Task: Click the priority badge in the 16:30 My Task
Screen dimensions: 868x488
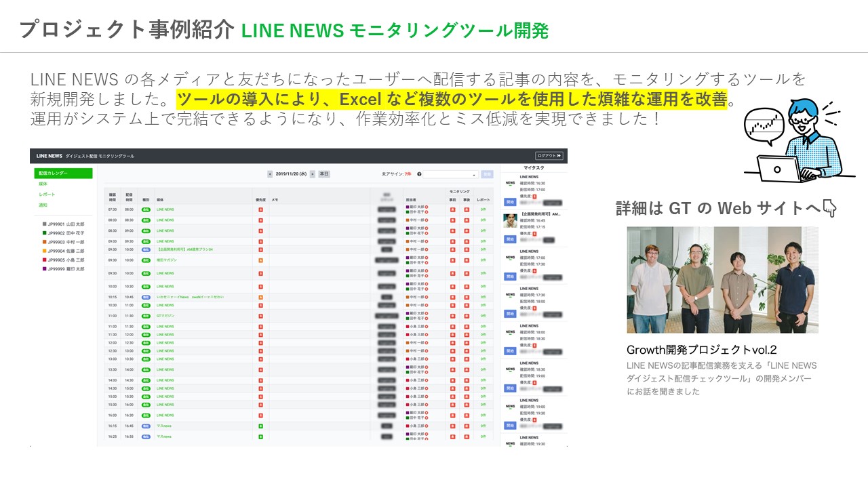Action: point(534,195)
